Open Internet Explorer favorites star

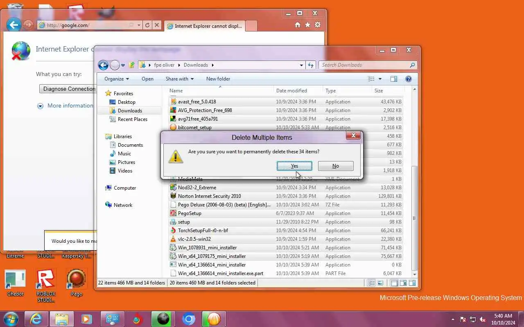(x=307, y=25)
